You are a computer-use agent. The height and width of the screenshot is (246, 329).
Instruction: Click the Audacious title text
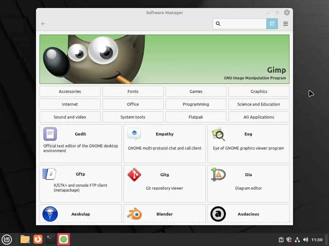(248, 214)
